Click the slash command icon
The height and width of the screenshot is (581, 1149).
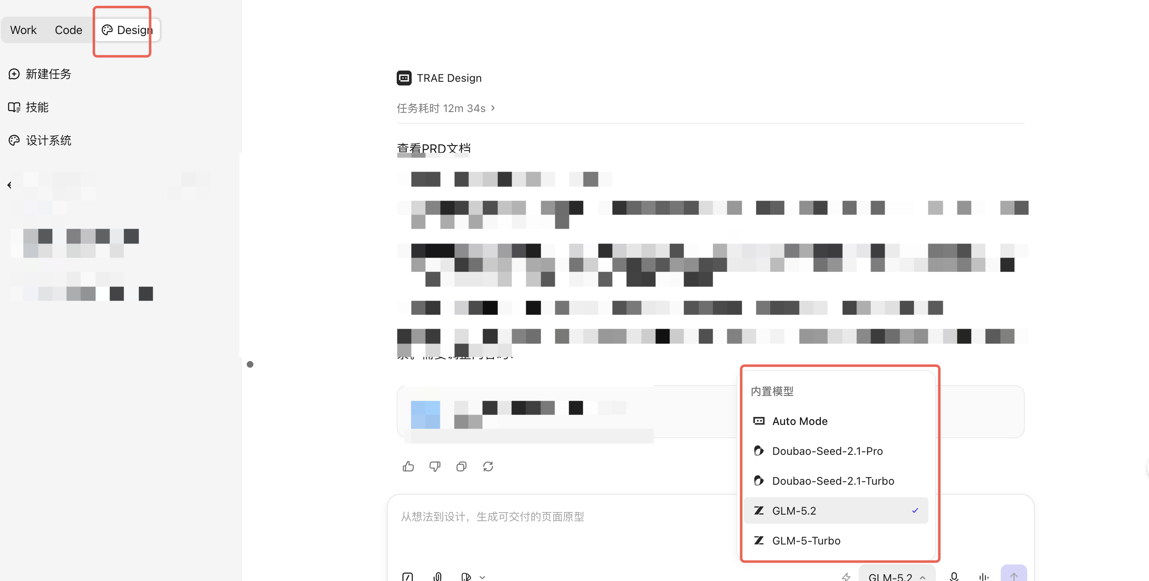point(407,577)
